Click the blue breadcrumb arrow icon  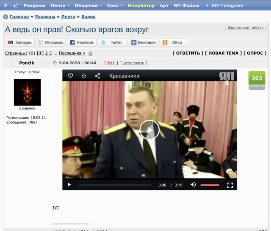6,17
